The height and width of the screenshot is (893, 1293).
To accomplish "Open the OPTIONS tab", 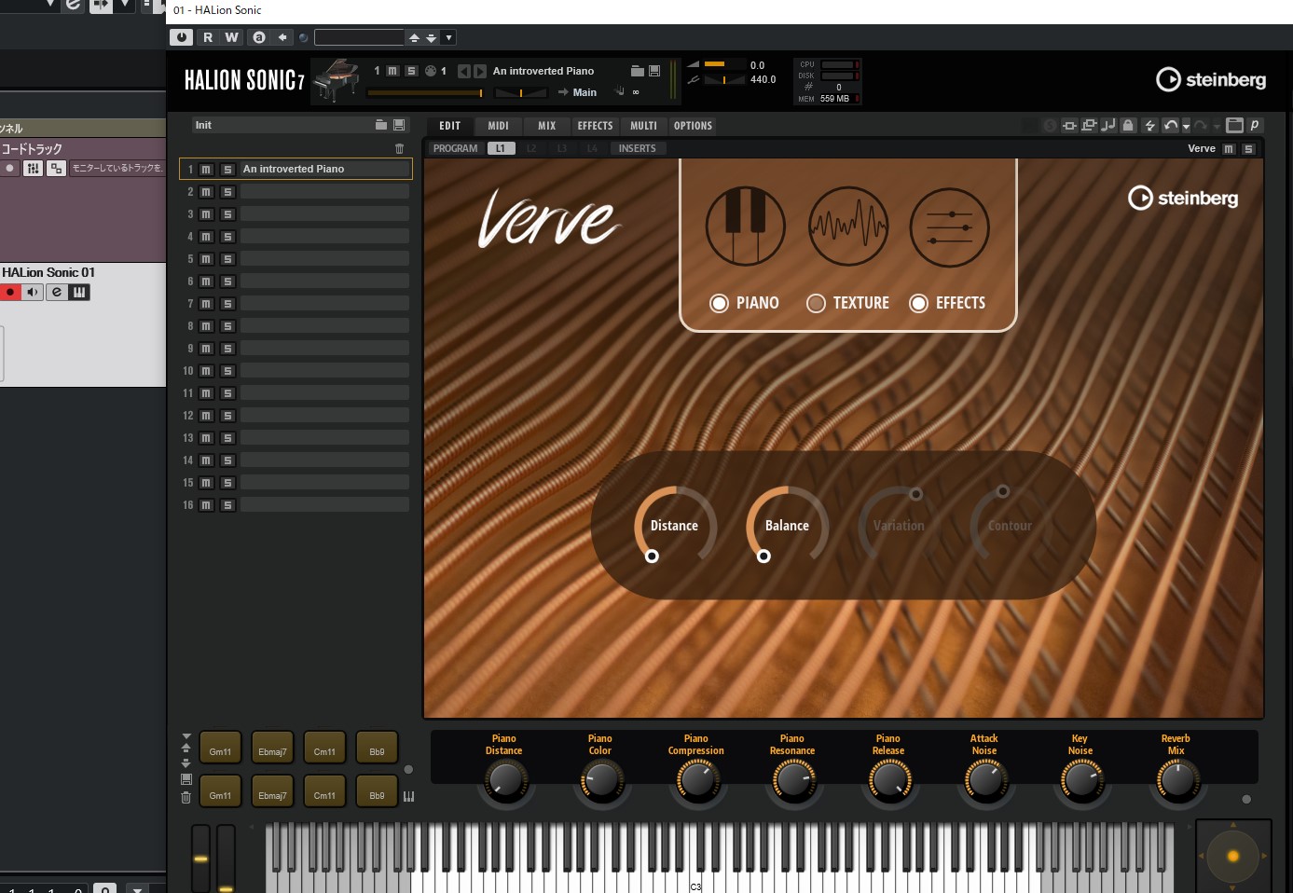I will click(693, 126).
